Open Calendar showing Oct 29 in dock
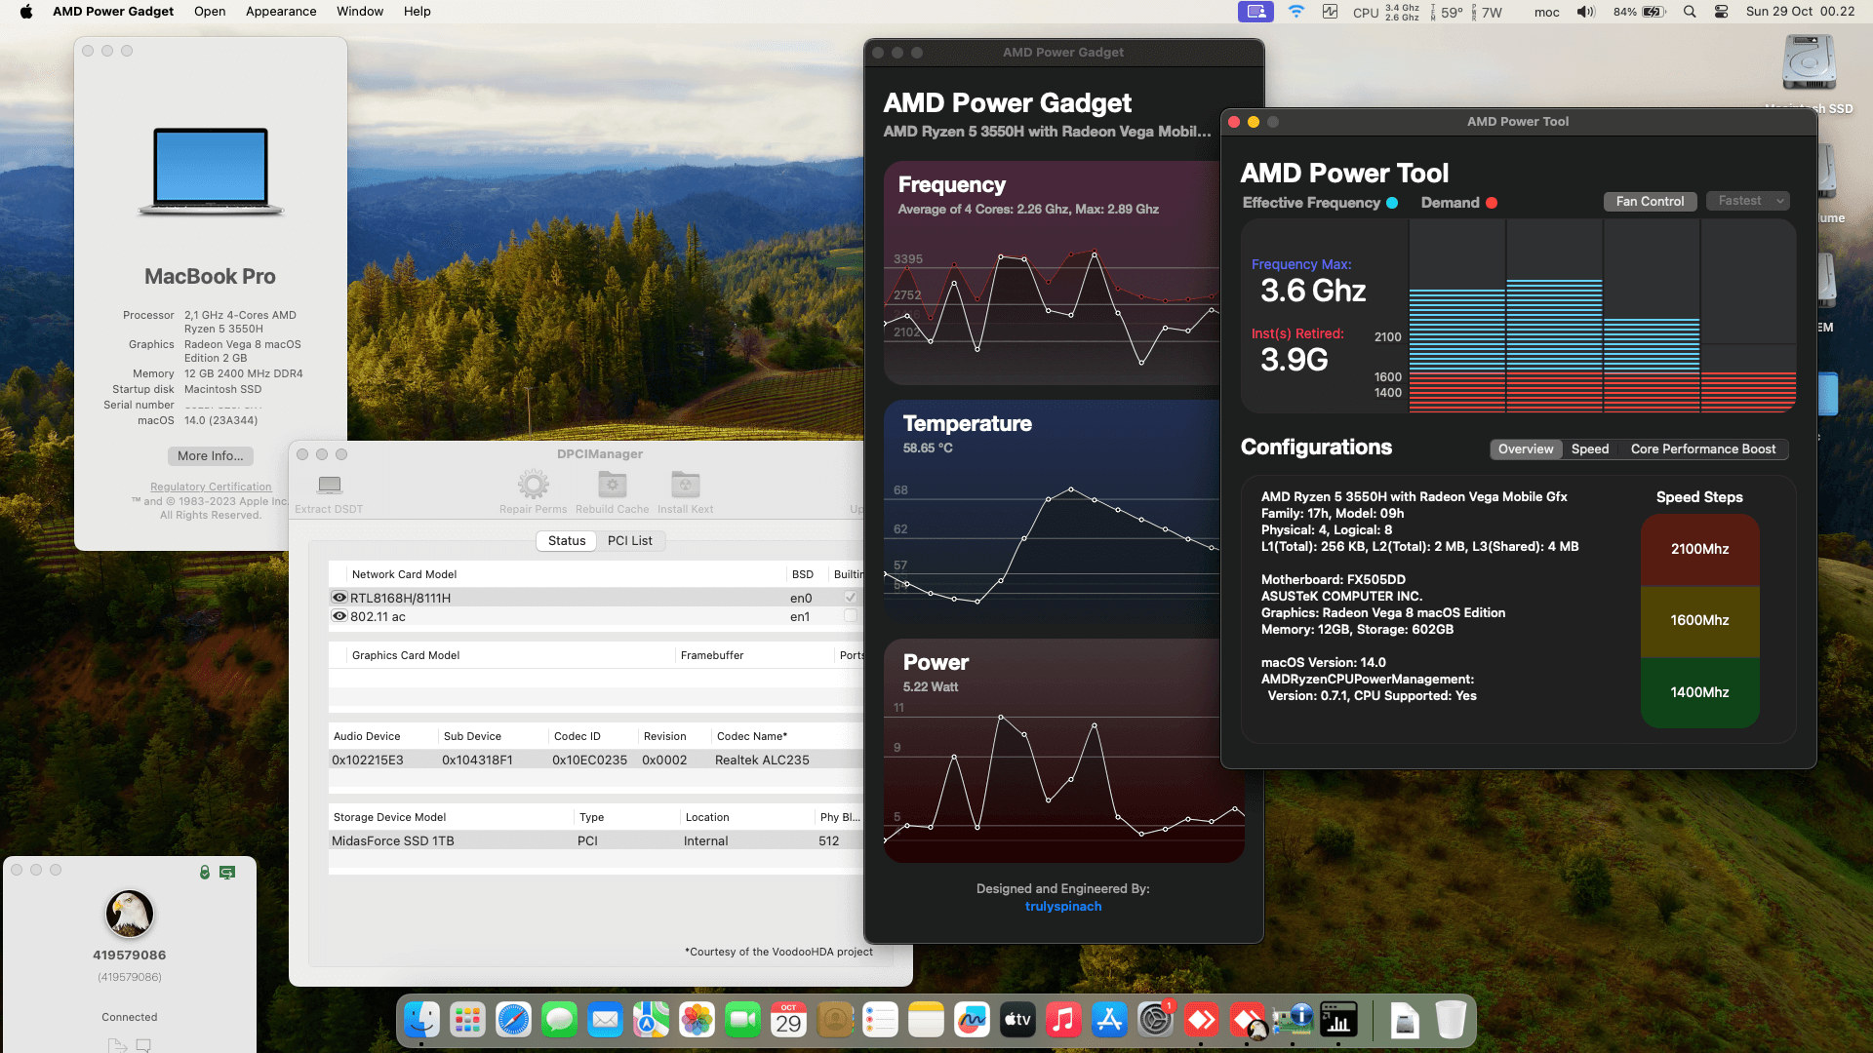 [x=788, y=1021]
